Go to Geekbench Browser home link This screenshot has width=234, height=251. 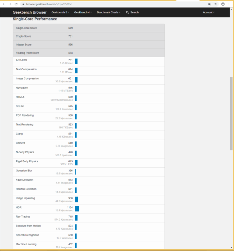(30, 12)
